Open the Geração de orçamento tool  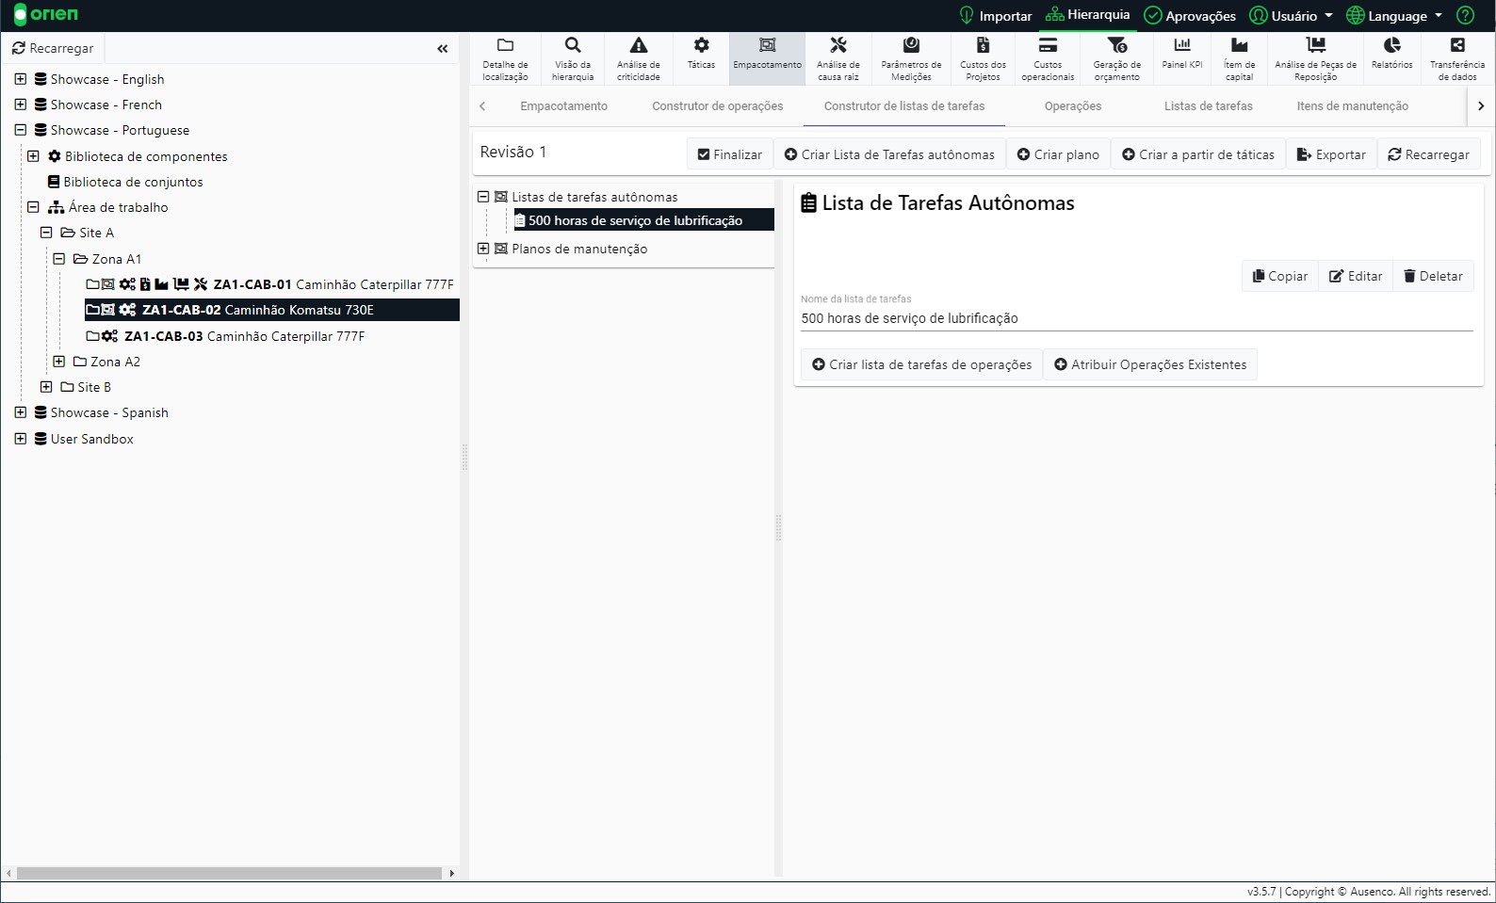(x=1117, y=58)
